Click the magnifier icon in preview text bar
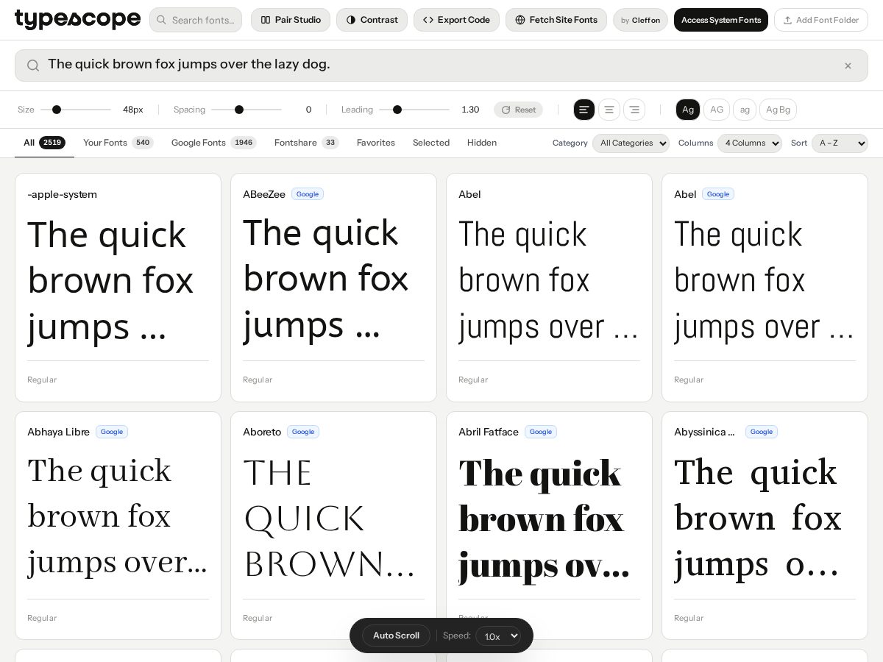Image resolution: width=883 pixels, height=662 pixels. [33, 65]
